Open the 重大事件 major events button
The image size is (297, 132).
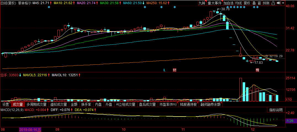(x=215, y=3)
